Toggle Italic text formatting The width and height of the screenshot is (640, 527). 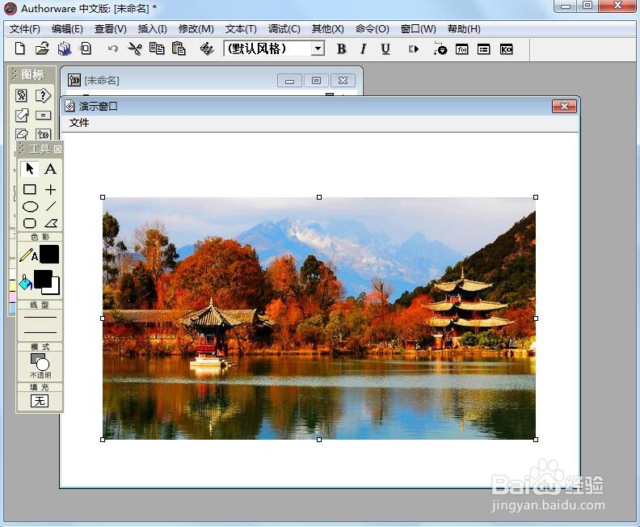[364, 49]
